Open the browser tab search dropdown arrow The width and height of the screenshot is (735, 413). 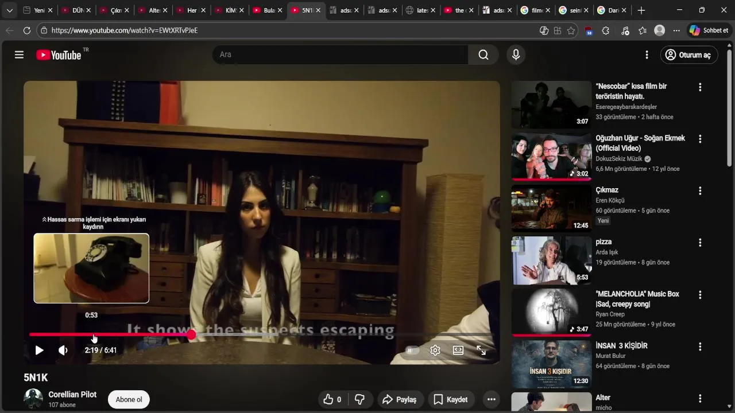click(9, 10)
